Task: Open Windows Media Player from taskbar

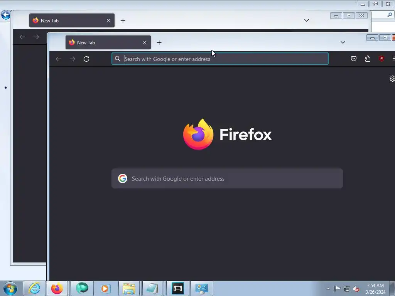Action: click(x=105, y=288)
